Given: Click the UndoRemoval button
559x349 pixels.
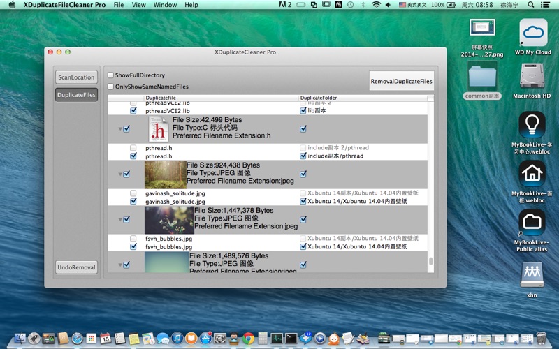Looking at the screenshot, I should (x=76, y=267).
